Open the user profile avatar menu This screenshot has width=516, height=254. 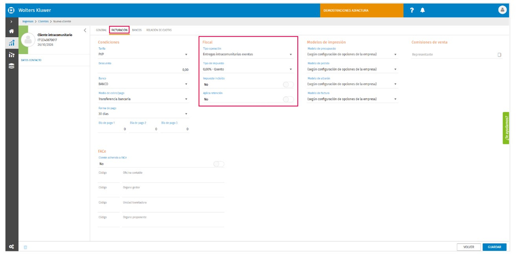[503, 10]
